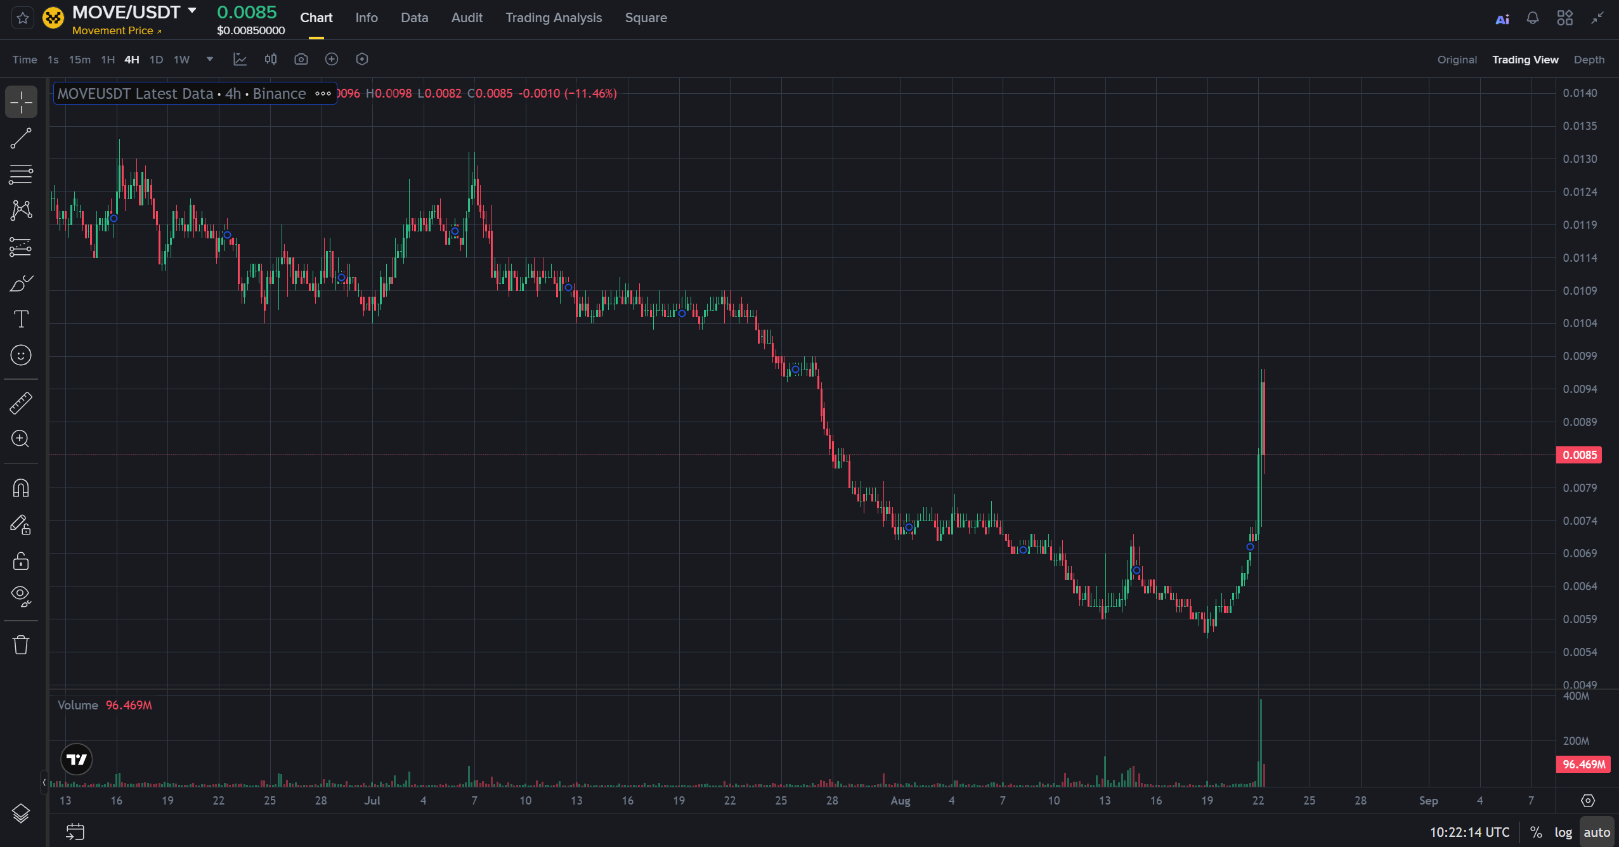
Task: Open the chart layout grid icon
Action: pos(1564,18)
